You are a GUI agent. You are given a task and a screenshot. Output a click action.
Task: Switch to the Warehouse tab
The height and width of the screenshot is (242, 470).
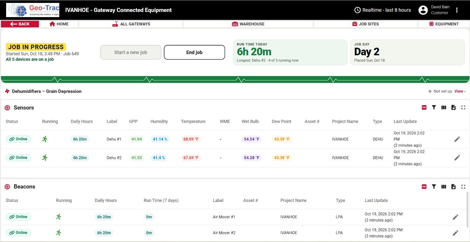coord(248,24)
